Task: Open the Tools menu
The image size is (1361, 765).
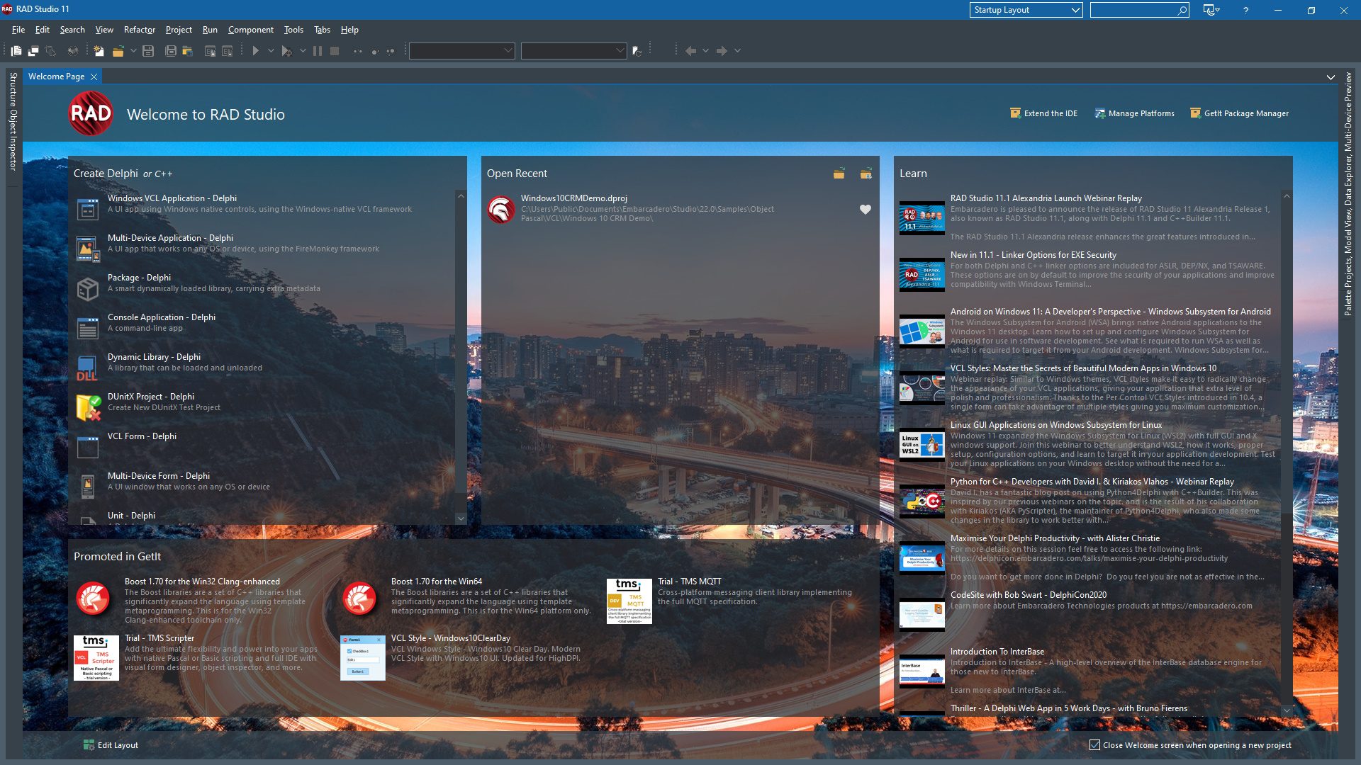Action: pos(293,30)
